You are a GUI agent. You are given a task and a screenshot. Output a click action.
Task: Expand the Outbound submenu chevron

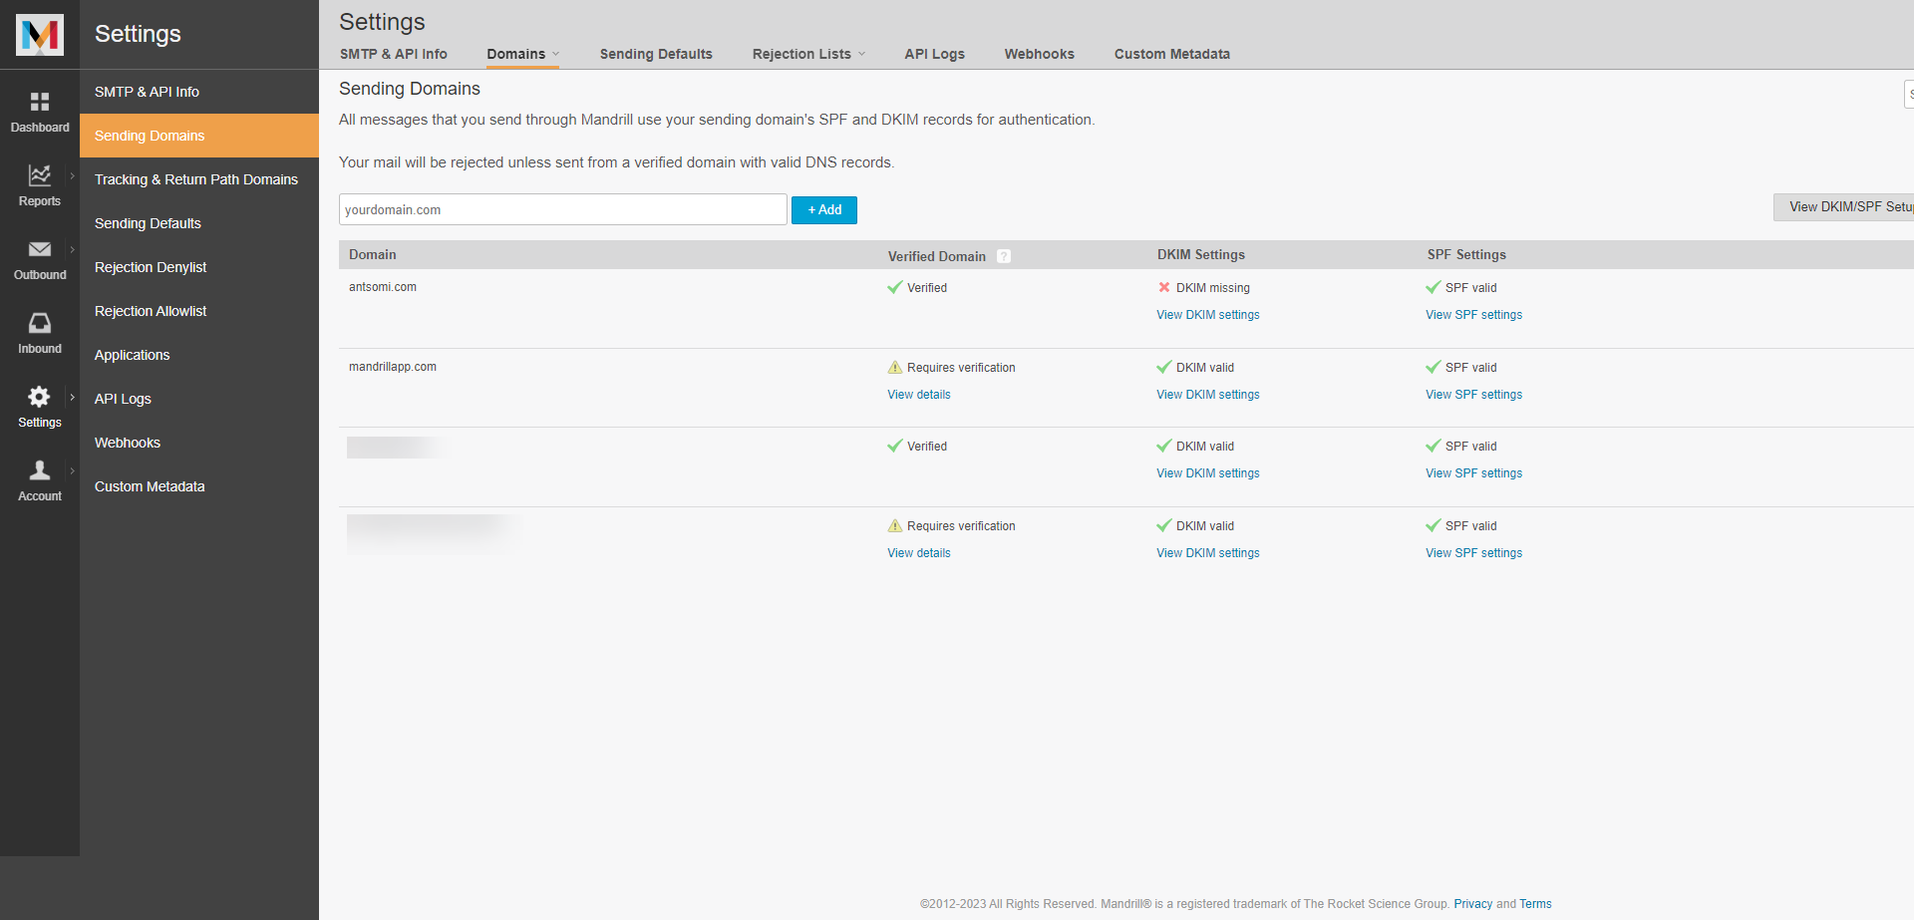[72, 249]
